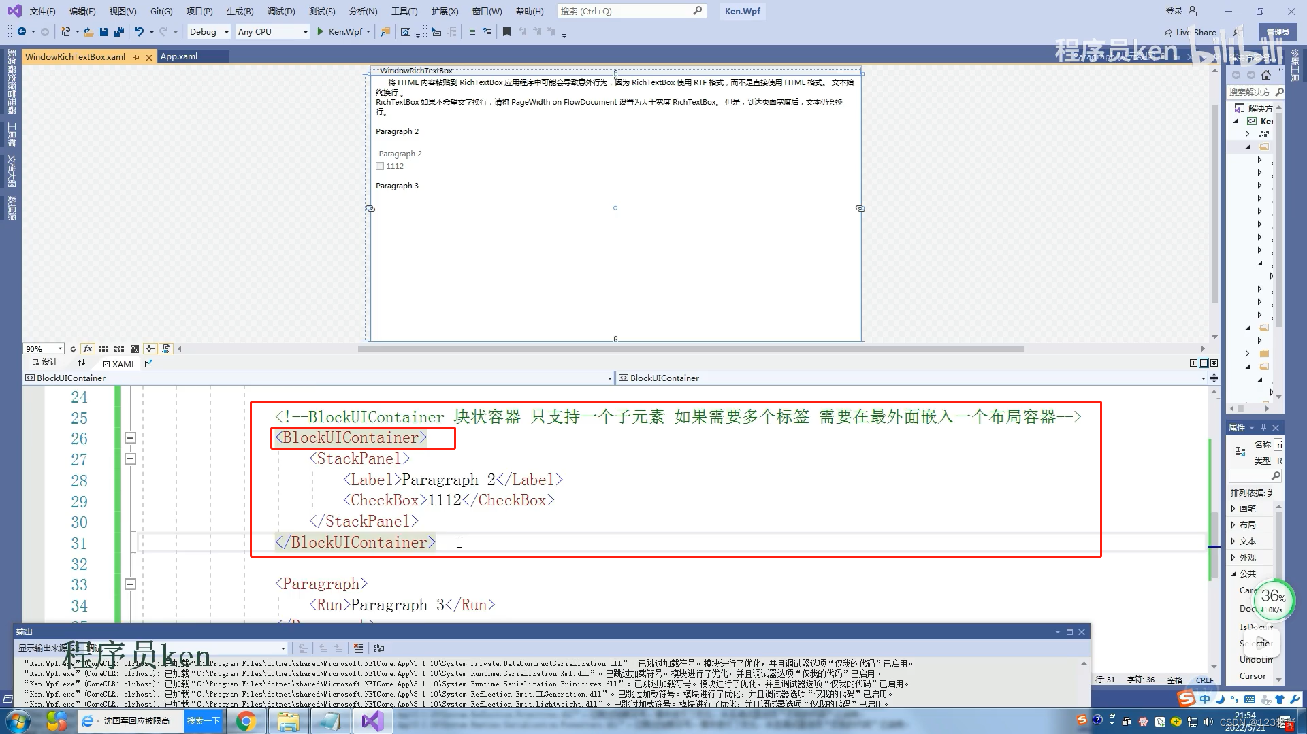Show the snap grid in designer
The width and height of the screenshot is (1307, 734).
103,348
